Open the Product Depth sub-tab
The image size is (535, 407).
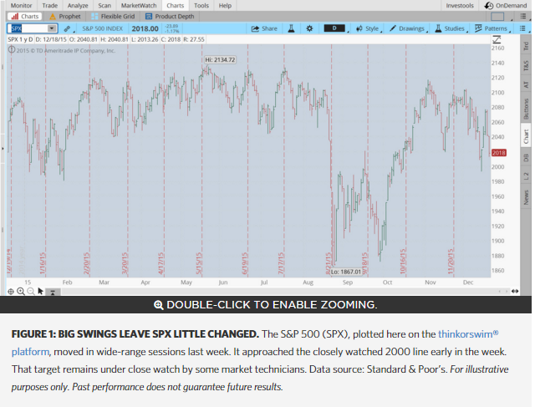tap(170, 17)
